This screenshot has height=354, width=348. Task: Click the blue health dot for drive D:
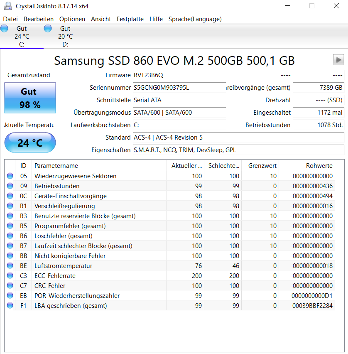[x=47, y=28]
